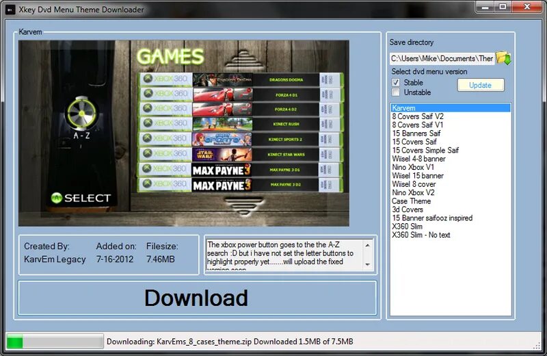The image size is (547, 356).
Task: Choose 8 Covers Saif V1 from list
Action: click(451, 125)
